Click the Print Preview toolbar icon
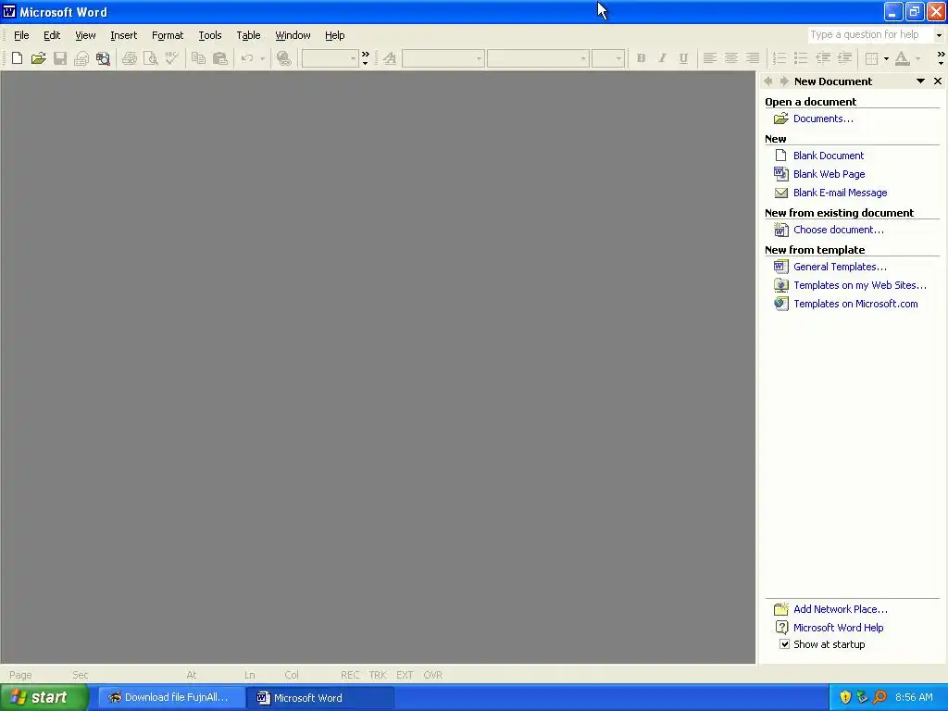 point(151,58)
